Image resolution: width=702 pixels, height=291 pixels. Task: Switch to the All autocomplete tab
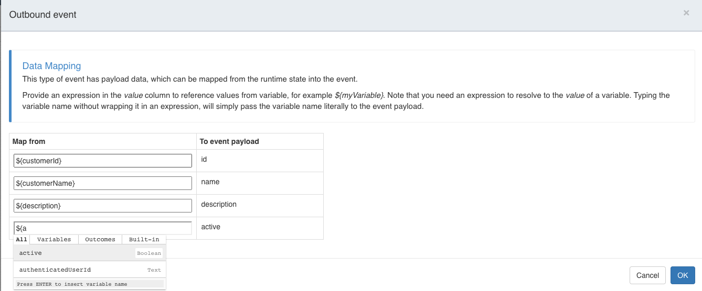tap(22, 239)
